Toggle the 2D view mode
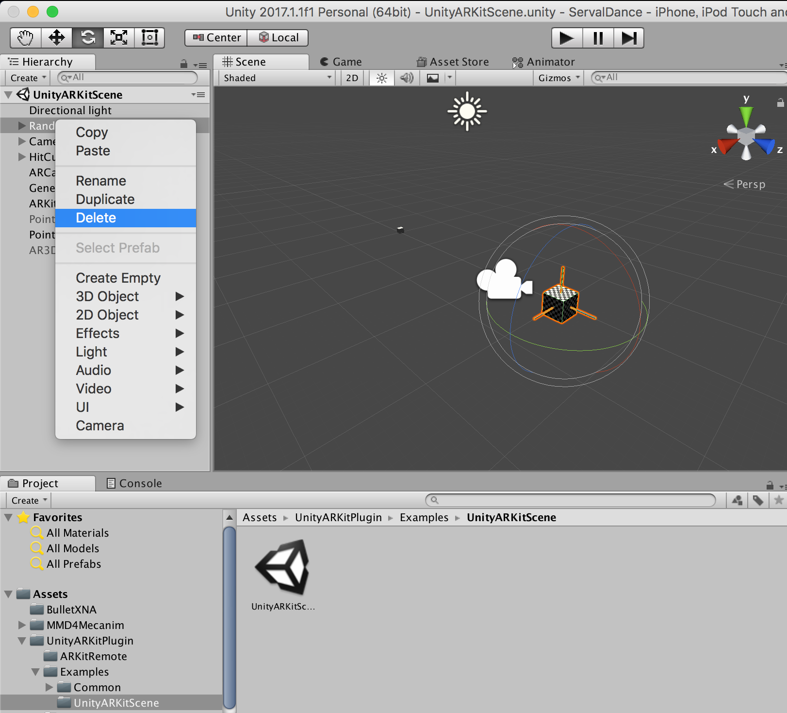Screen dimensions: 787x713 point(352,78)
